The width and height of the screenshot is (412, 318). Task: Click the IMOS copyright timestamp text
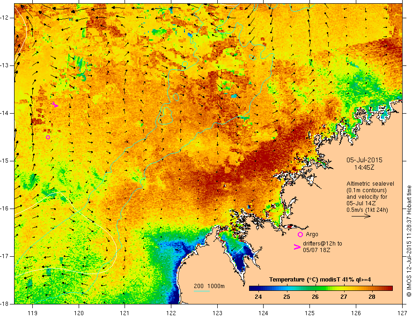pyautogui.click(x=409, y=241)
